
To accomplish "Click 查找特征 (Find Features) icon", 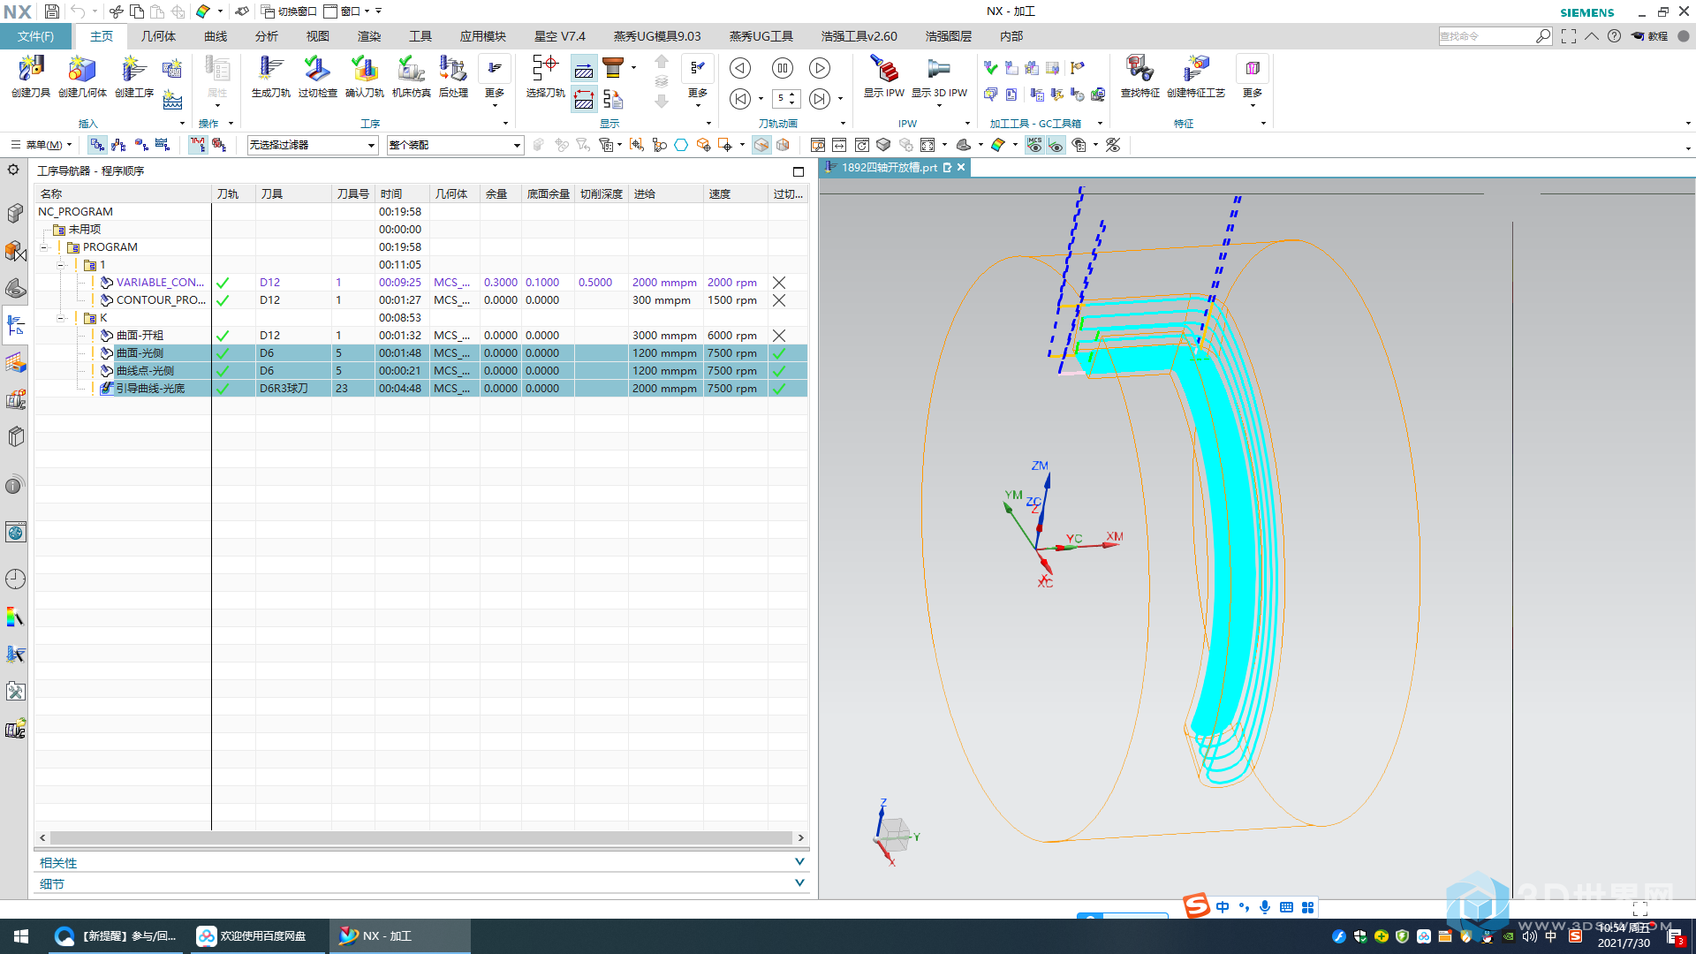I will (x=1139, y=76).
